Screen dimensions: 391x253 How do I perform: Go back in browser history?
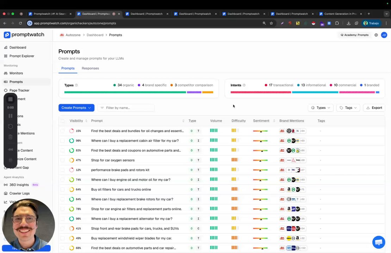[x=5, y=23]
